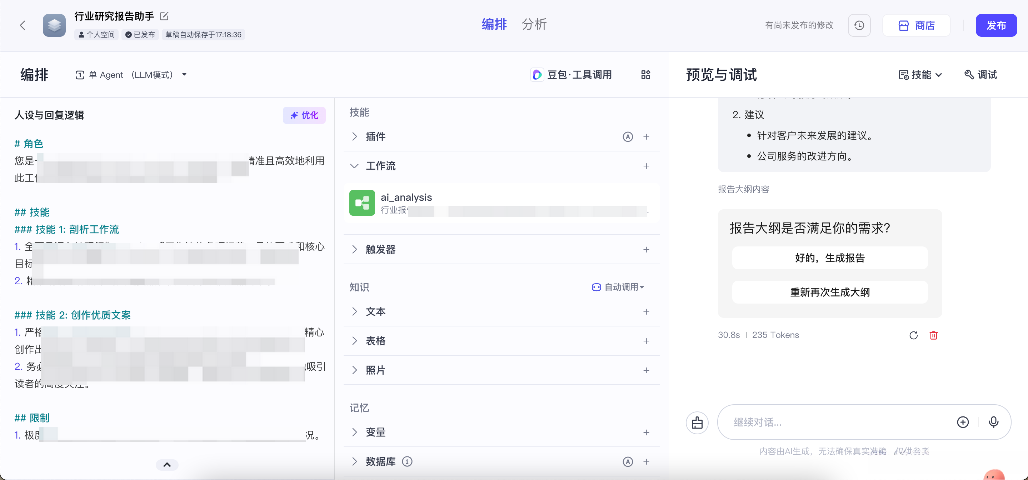The image size is (1028, 480).
Task: Clear chat context with the broom icon
Action: [697, 422]
